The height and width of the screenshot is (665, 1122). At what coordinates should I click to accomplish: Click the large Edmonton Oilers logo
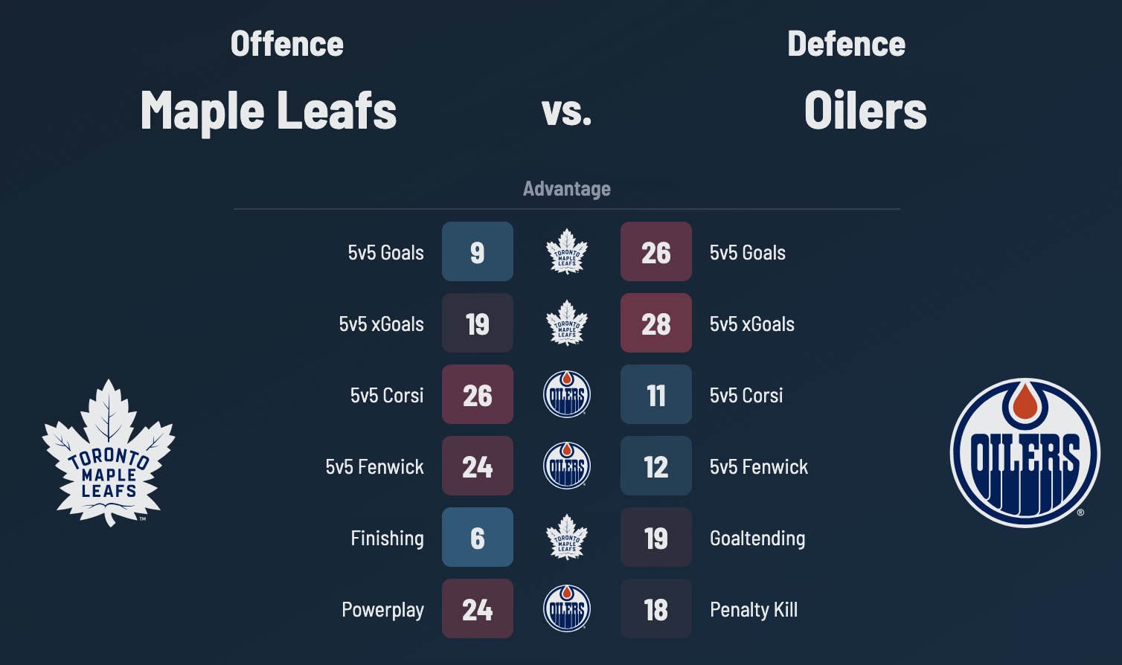pos(1025,453)
